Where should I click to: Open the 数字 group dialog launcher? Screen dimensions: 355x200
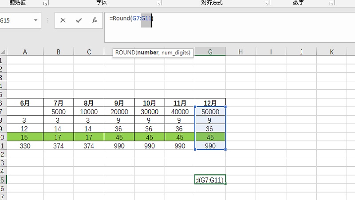[331, 4]
